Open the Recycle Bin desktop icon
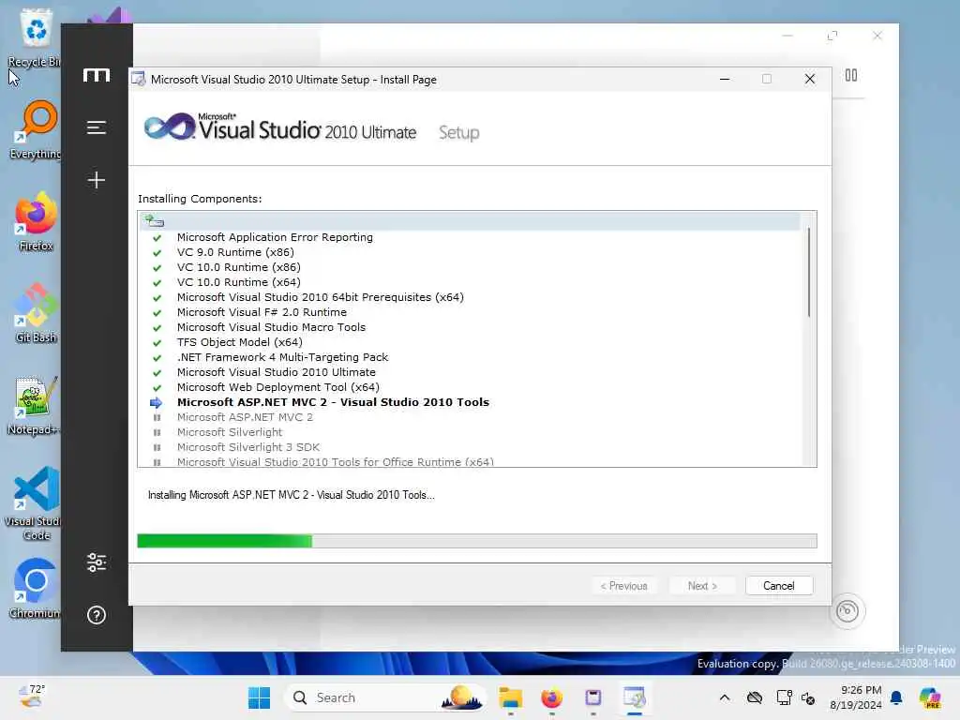This screenshot has height=720, width=960. 35,38
